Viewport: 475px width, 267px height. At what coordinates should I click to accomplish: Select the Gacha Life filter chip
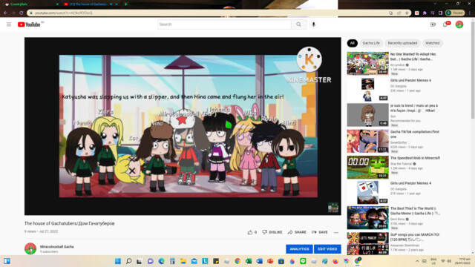coord(371,43)
